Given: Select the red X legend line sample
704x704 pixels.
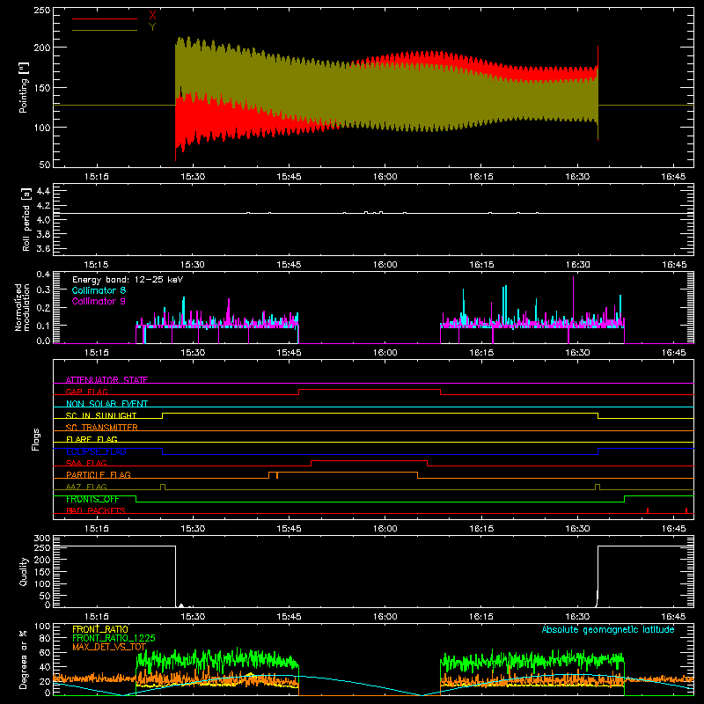Looking at the screenshot, I should point(105,18).
